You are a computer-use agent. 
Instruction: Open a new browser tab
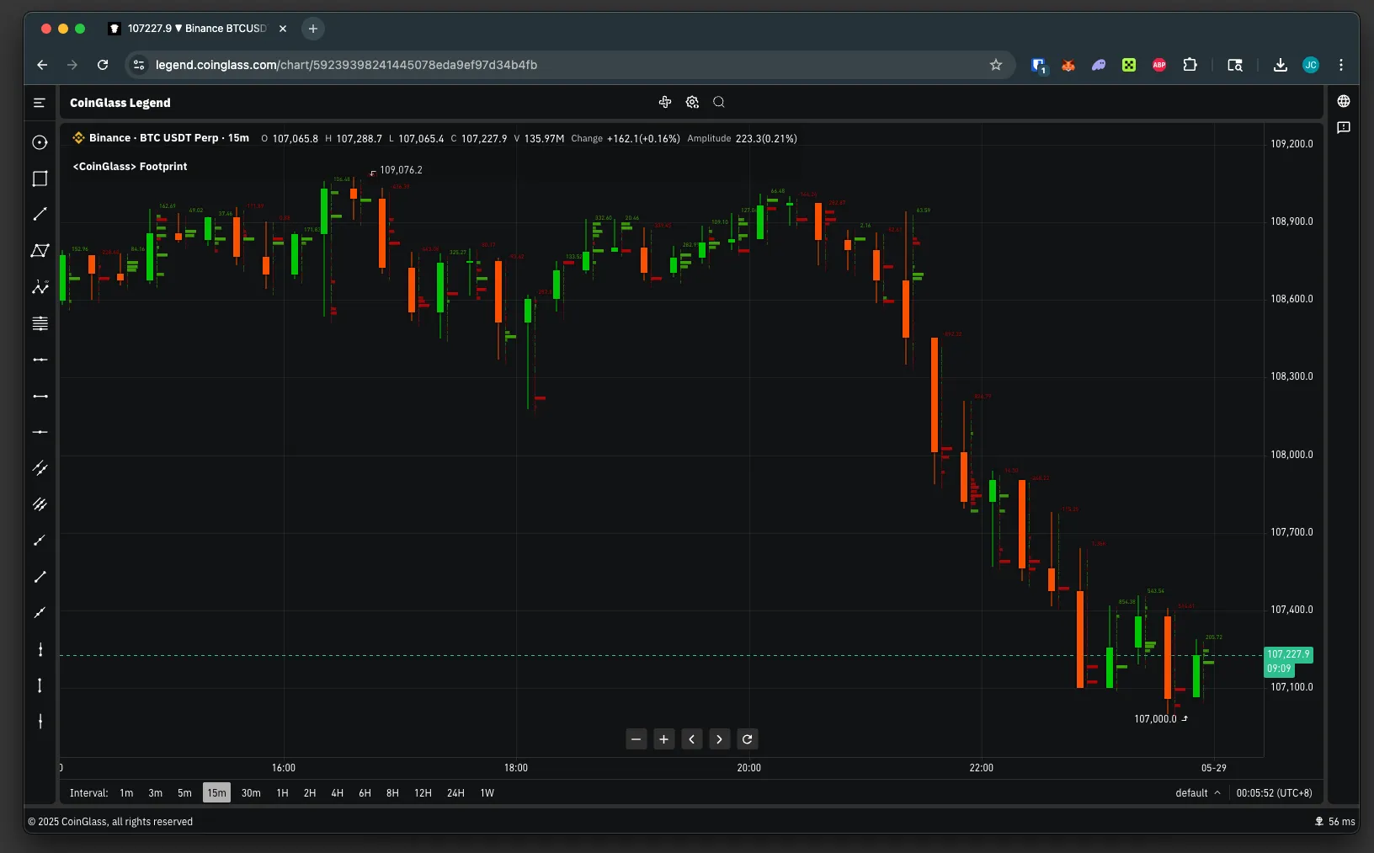(x=313, y=29)
